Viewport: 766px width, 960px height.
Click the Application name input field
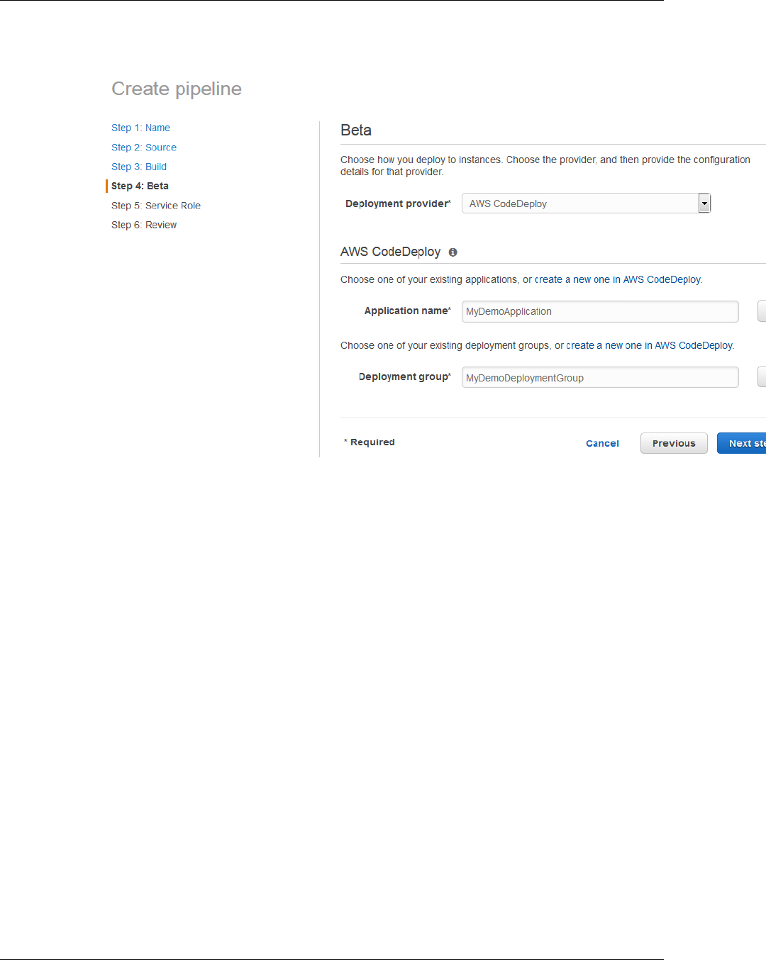(x=600, y=311)
